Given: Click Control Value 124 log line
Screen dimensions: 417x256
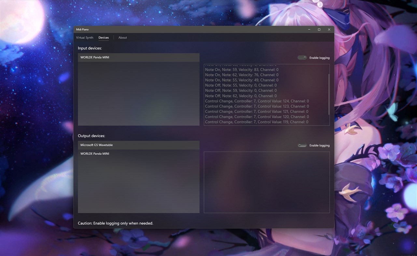Looking at the screenshot, I should click(257, 101).
